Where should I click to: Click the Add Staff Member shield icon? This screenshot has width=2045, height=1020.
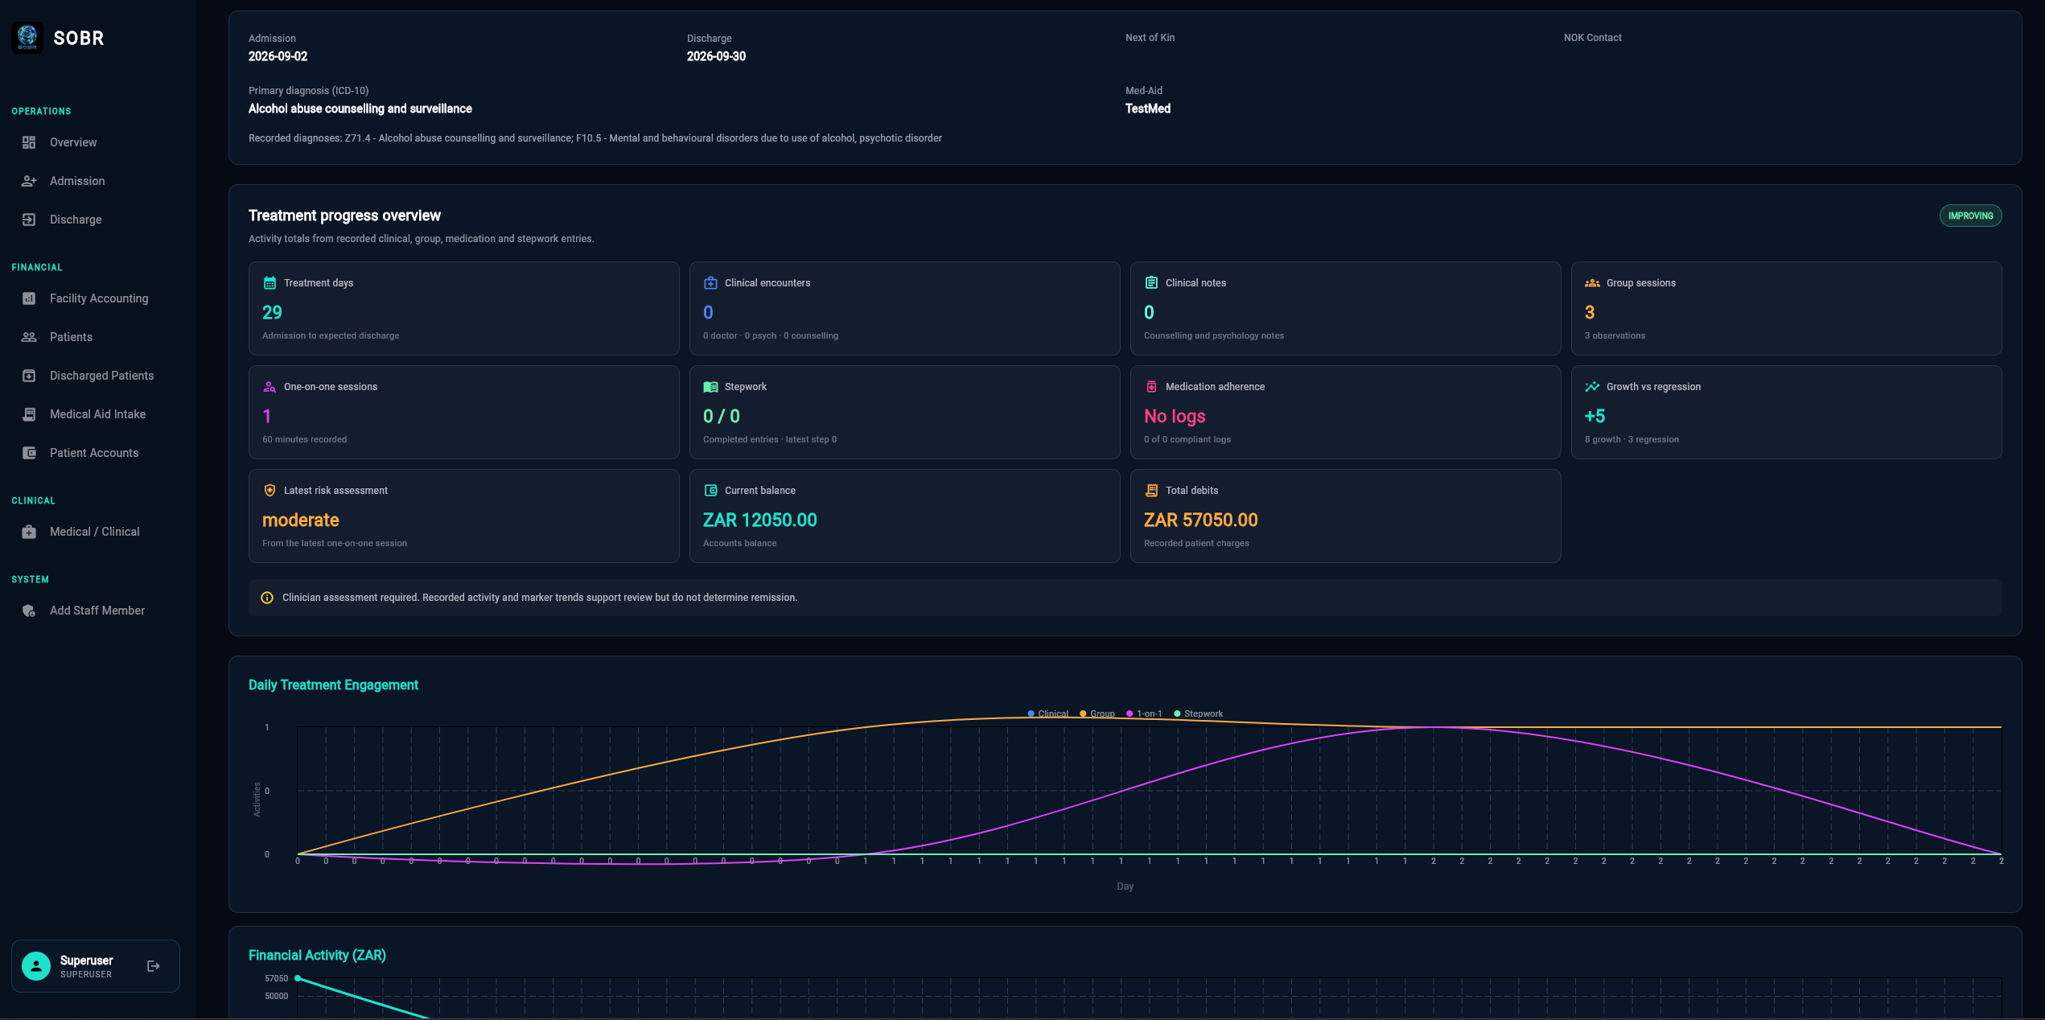tap(29, 611)
